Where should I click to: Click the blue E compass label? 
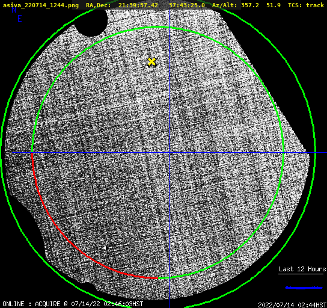click(x=20, y=19)
